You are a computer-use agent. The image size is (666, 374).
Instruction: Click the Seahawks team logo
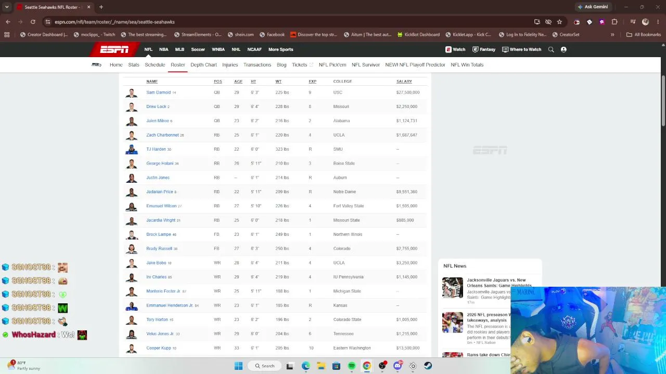pos(96,65)
